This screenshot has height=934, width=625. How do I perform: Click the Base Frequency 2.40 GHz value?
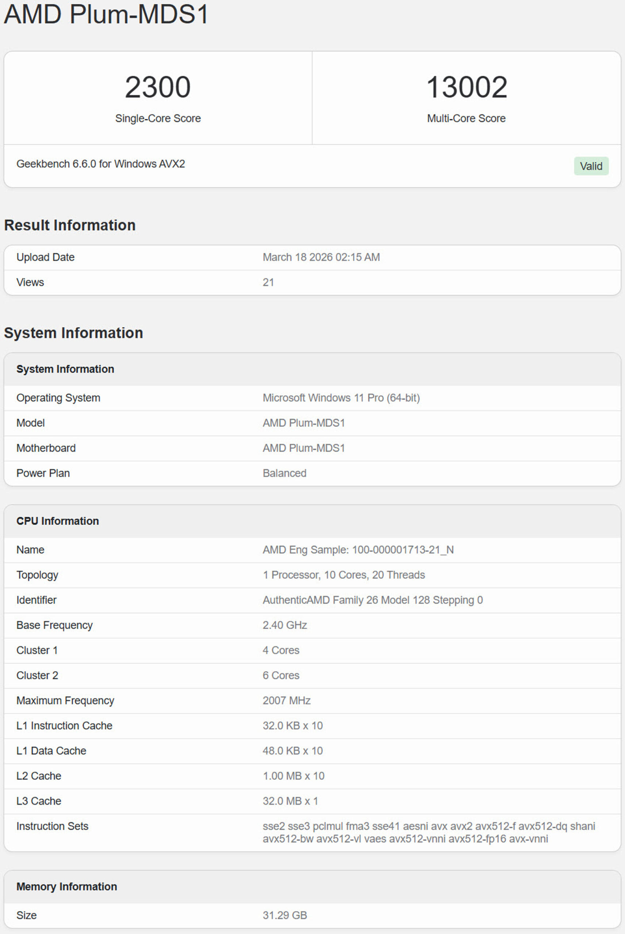pos(285,625)
